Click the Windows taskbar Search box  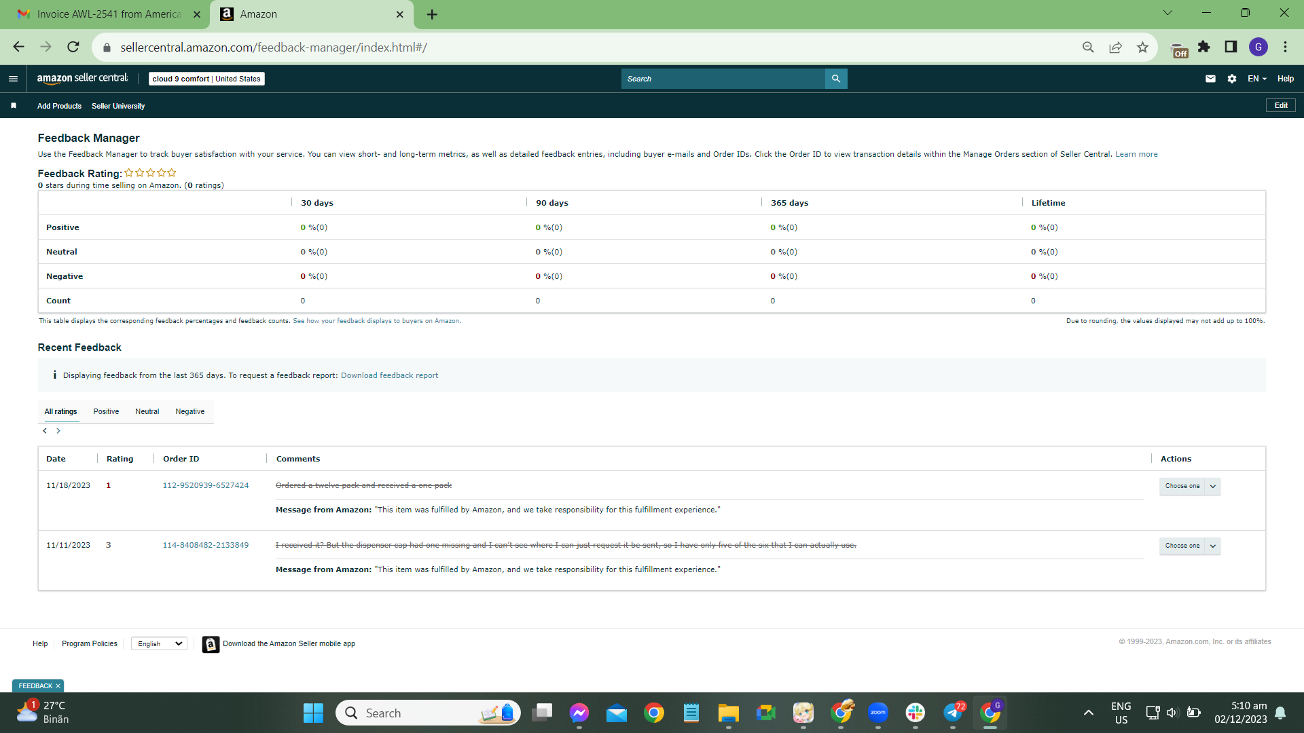(428, 713)
